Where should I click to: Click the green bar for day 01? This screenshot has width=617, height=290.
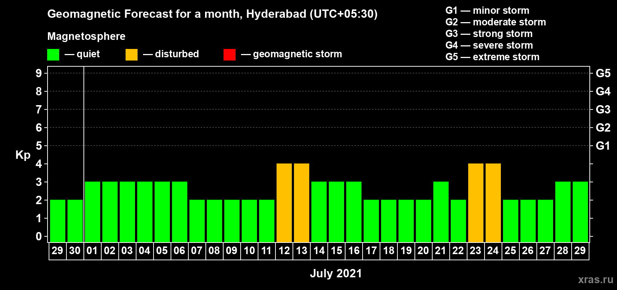point(93,212)
